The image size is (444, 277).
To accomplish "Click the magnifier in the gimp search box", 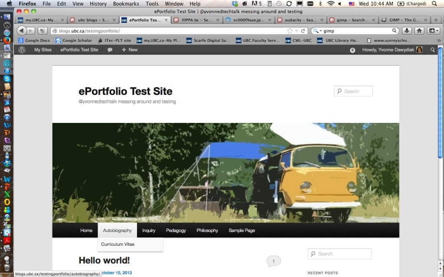I will coord(394,31).
